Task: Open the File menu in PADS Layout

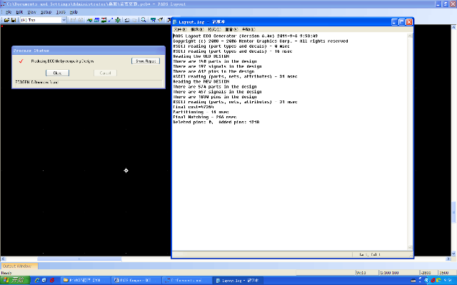Action: pyautogui.click(x=6, y=12)
